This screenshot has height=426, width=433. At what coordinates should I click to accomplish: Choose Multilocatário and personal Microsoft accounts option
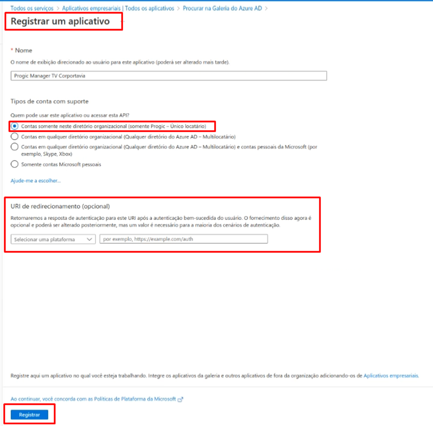tap(15, 147)
